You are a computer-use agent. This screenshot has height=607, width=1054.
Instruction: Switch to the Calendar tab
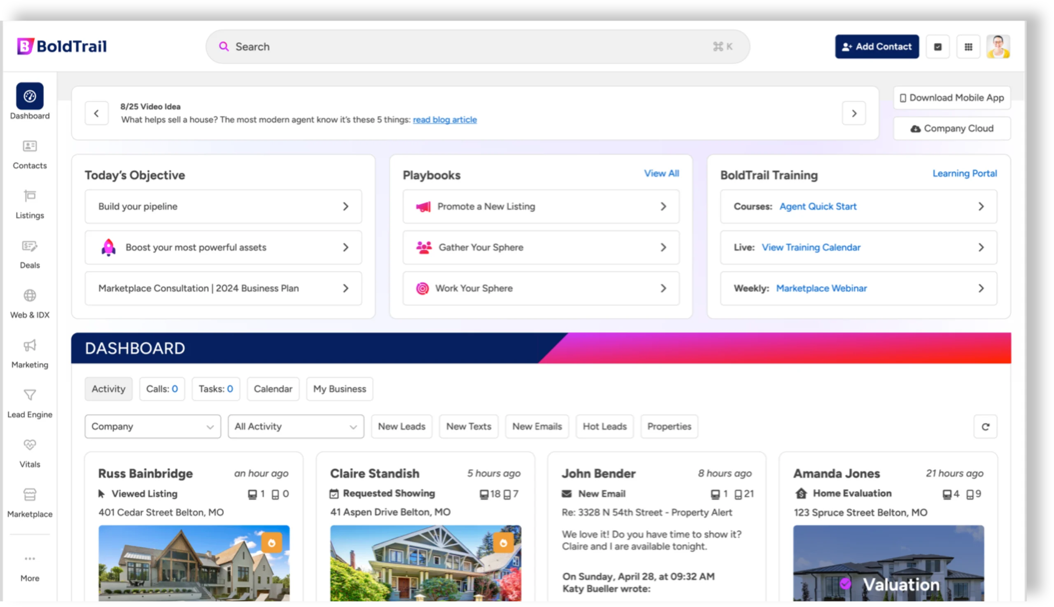tap(273, 389)
